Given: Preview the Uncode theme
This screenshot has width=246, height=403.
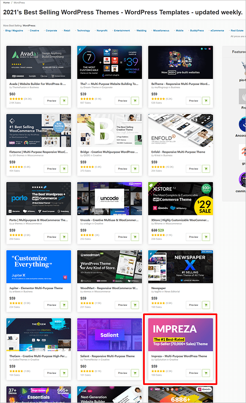Looking at the screenshot, I should click(x=123, y=237).
